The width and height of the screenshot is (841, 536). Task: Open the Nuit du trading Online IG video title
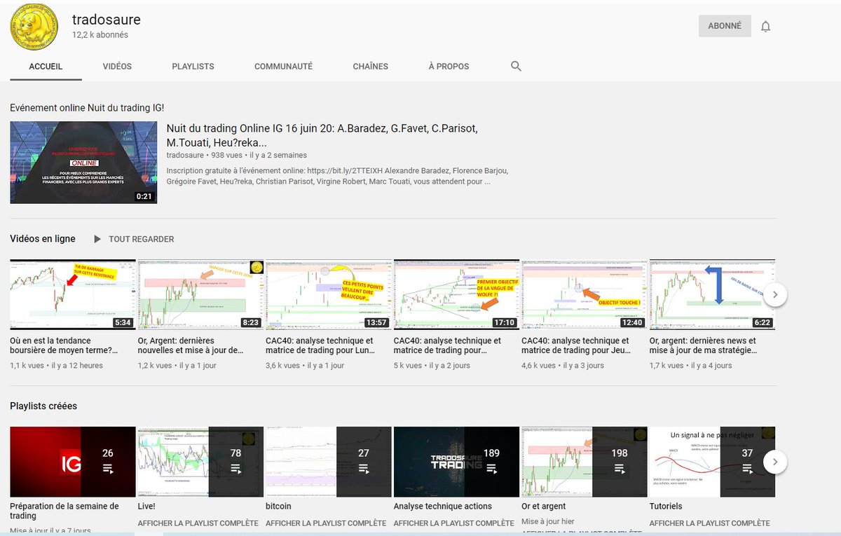[322, 135]
